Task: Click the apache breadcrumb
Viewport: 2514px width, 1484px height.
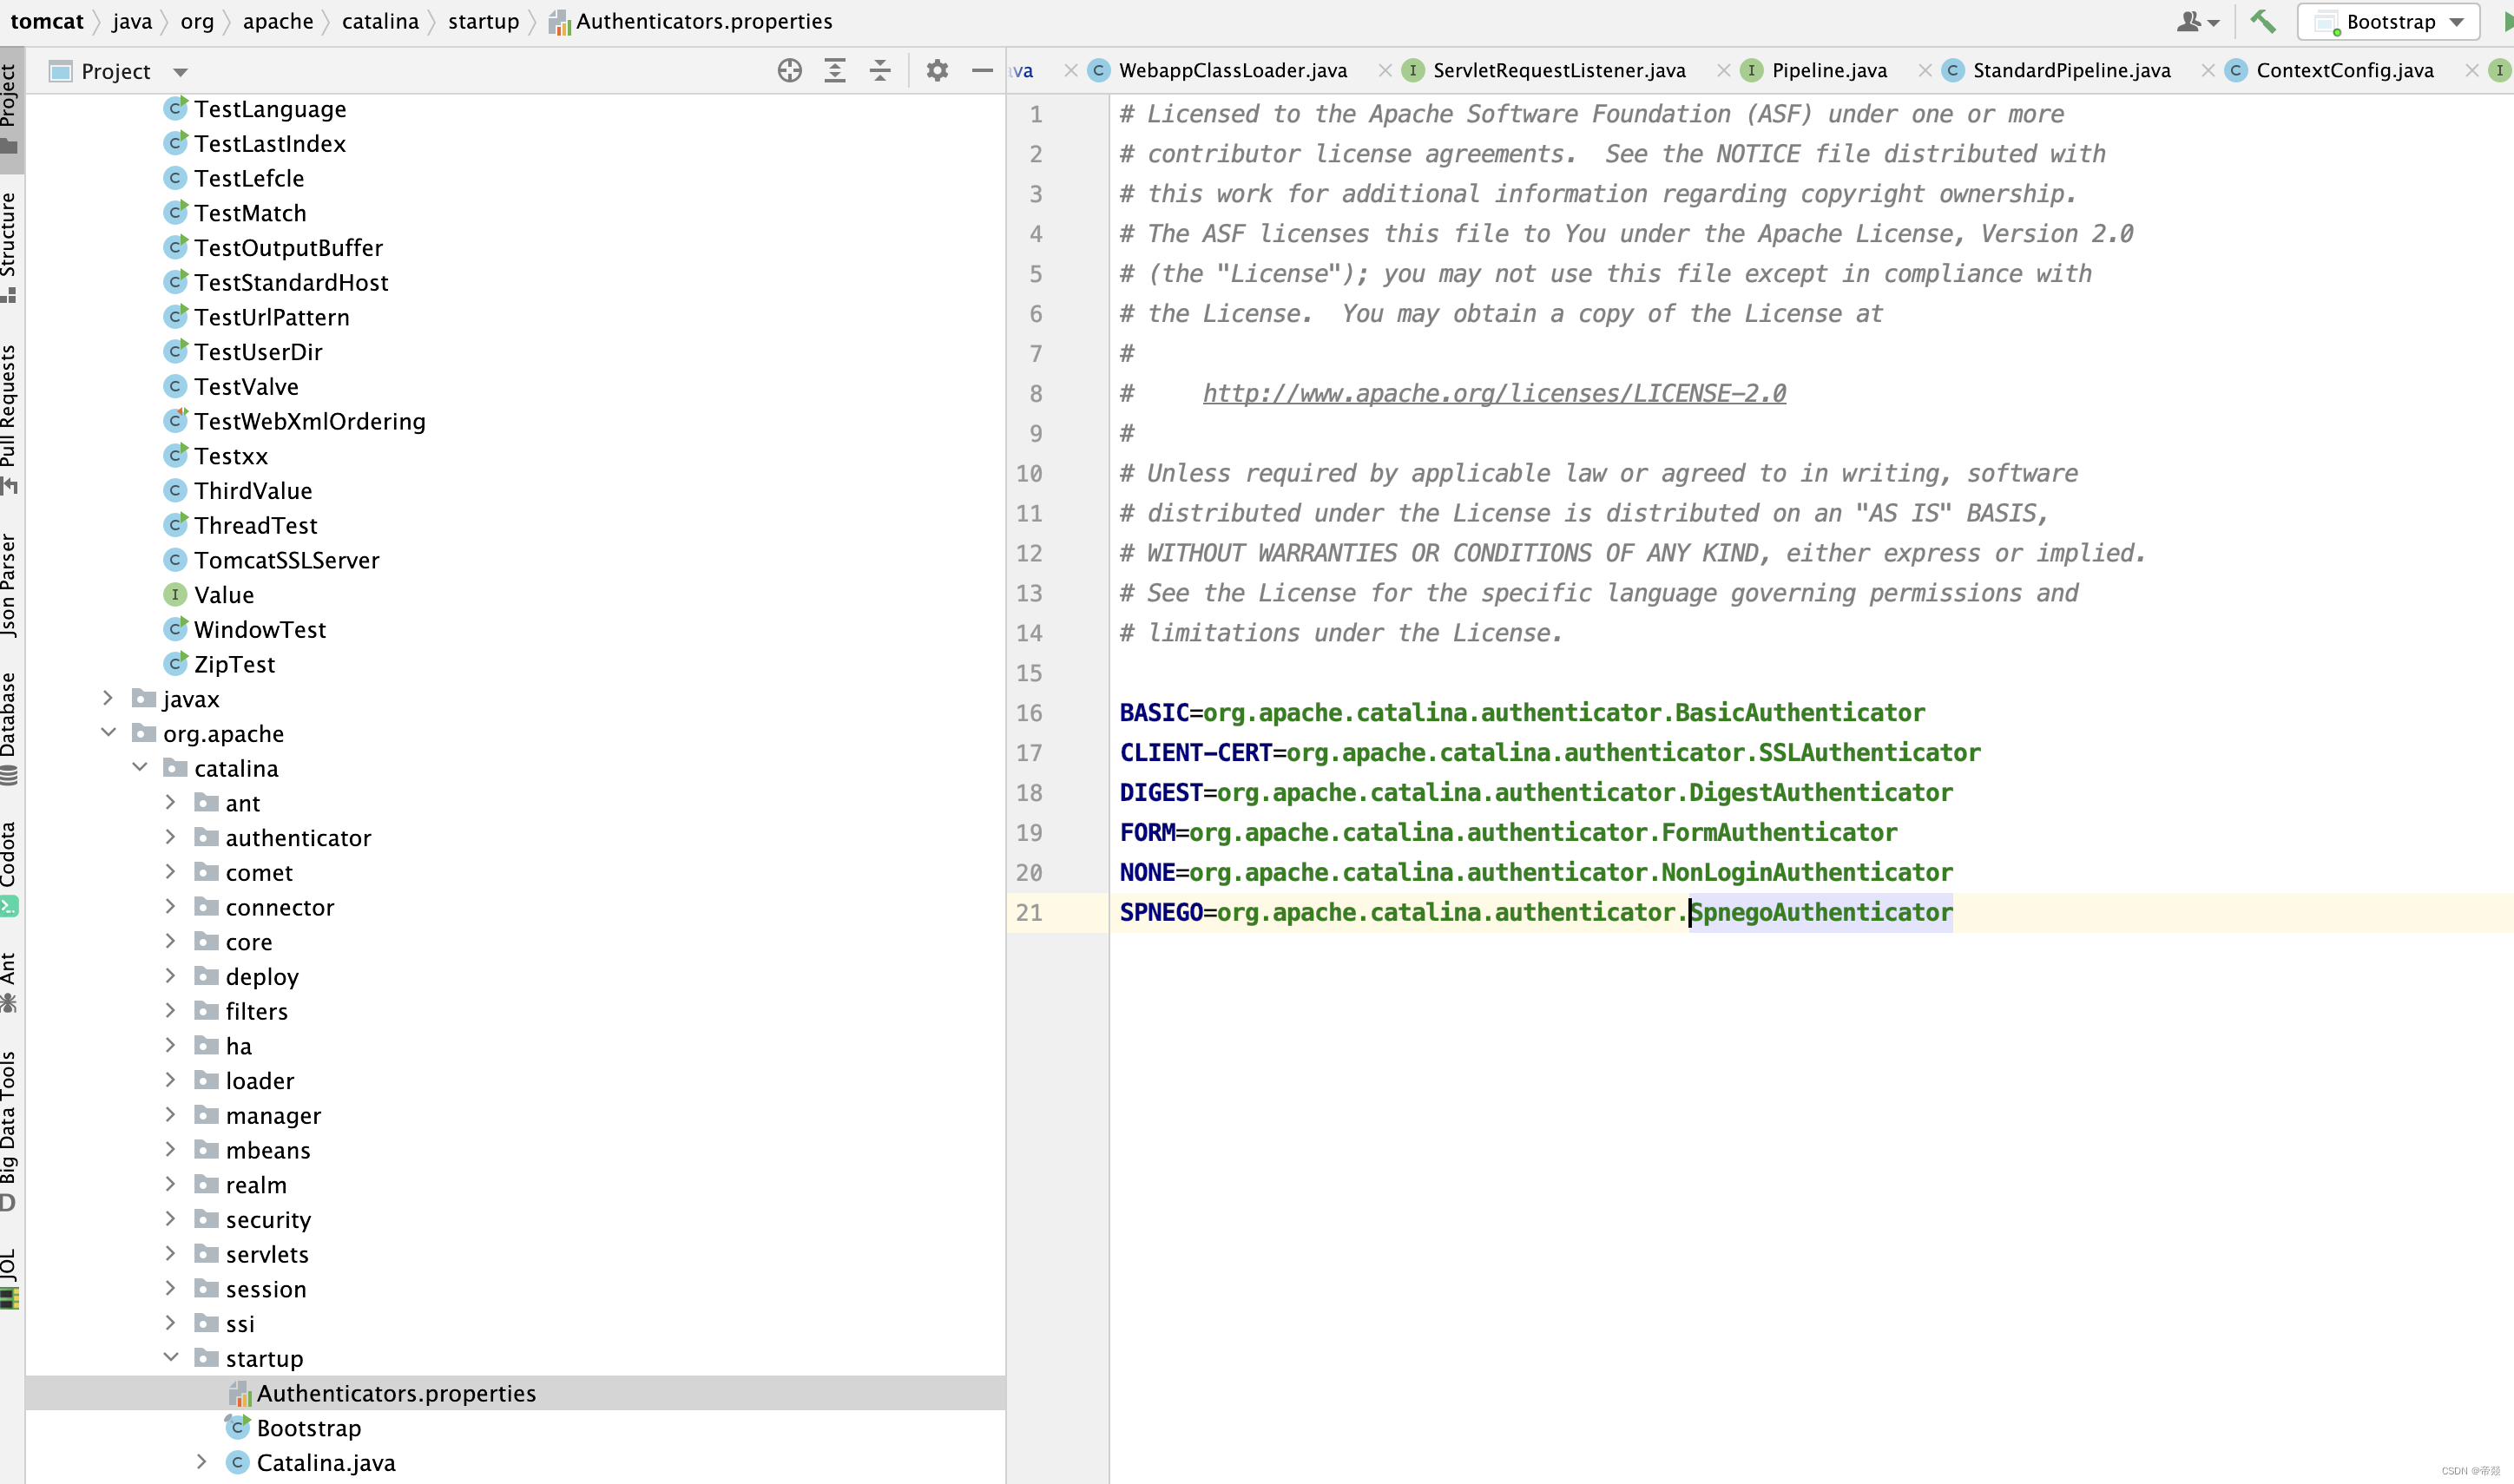Action: 278,21
